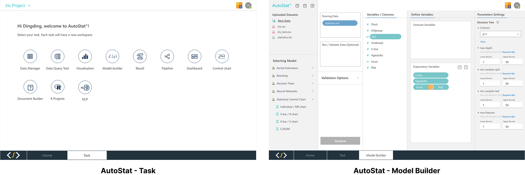Open the Variables / Columns tab

[380, 15]
